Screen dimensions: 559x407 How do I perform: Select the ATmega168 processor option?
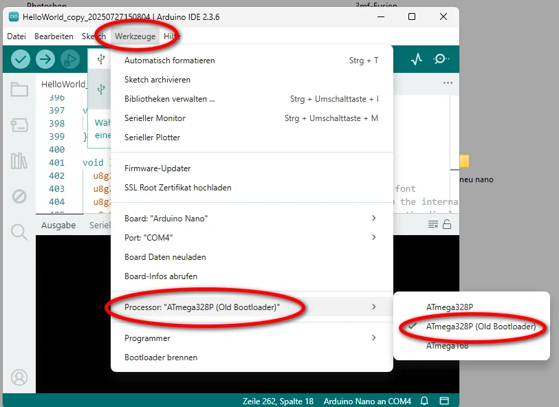(x=472, y=346)
